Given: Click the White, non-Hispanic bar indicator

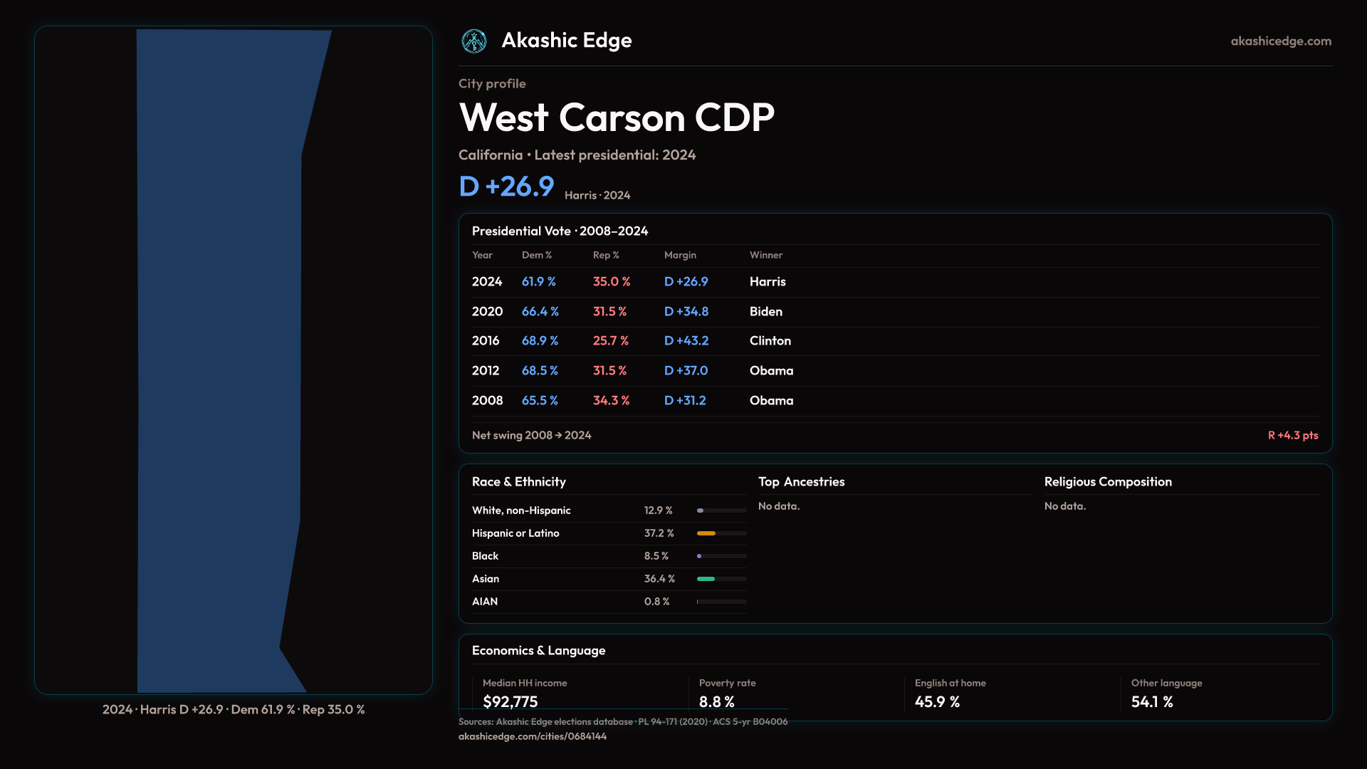Looking at the screenshot, I should 701,511.
